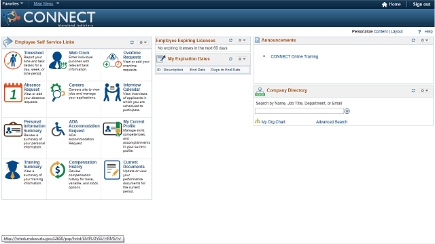Click the My Current Profile title link
435x244 pixels.
pos(134,123)
